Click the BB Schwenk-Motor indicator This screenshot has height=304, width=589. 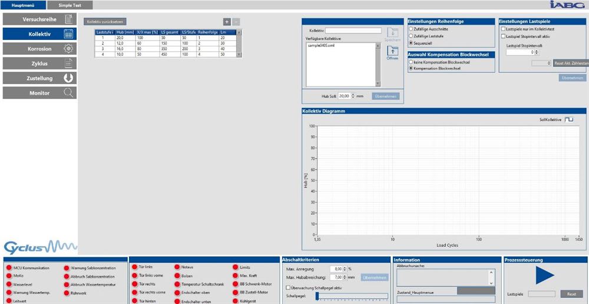coord(236,285)
